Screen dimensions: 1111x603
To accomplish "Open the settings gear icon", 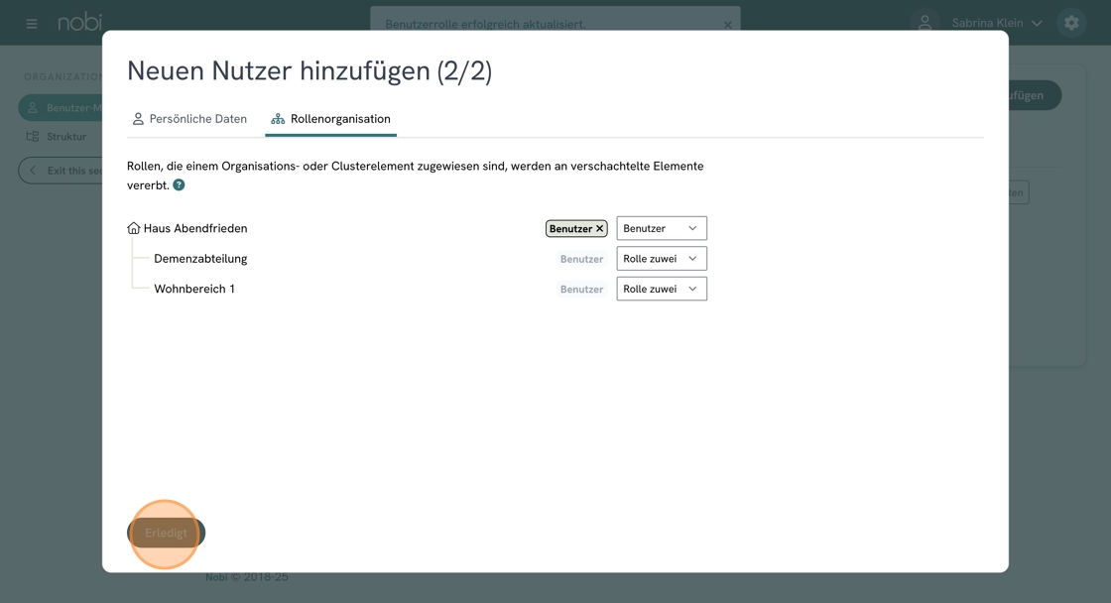I will (1071, 23).
